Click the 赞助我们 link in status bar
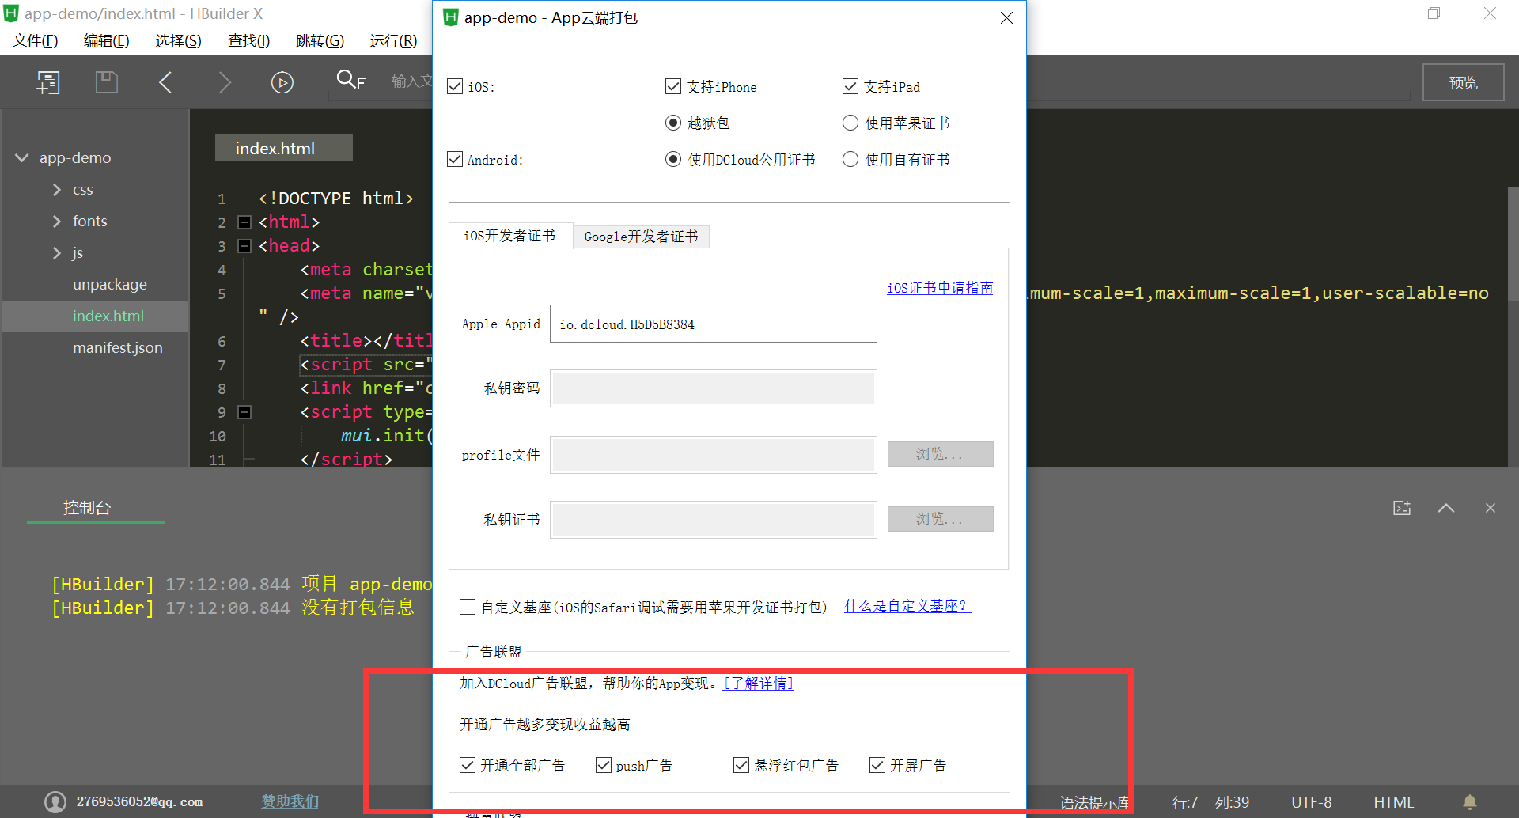This screenshot has height=818, width=1519. coord(290,801)
